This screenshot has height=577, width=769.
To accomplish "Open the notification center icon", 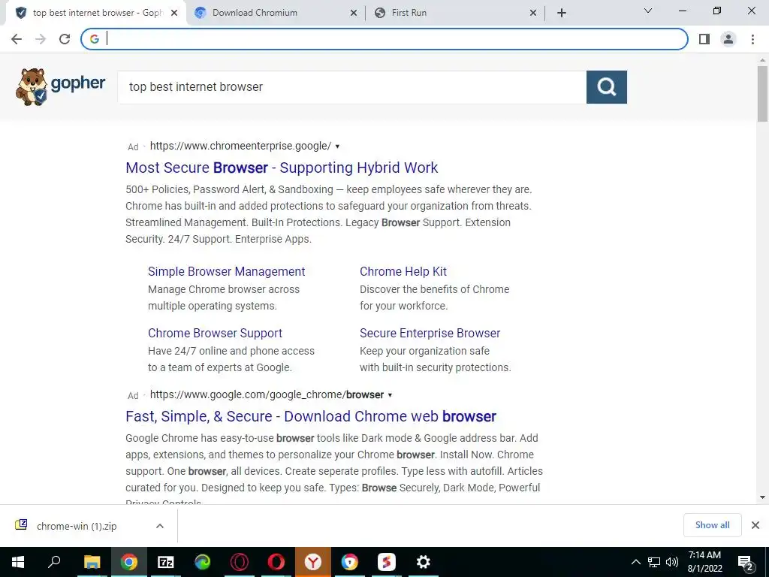I will point(746,563).
